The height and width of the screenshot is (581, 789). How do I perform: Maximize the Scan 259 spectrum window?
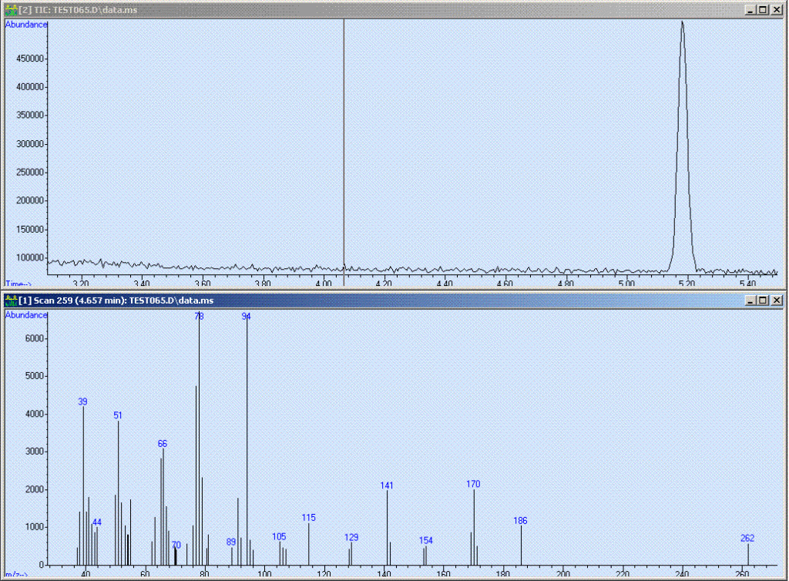pyautogui.click(x=763, y=300)
